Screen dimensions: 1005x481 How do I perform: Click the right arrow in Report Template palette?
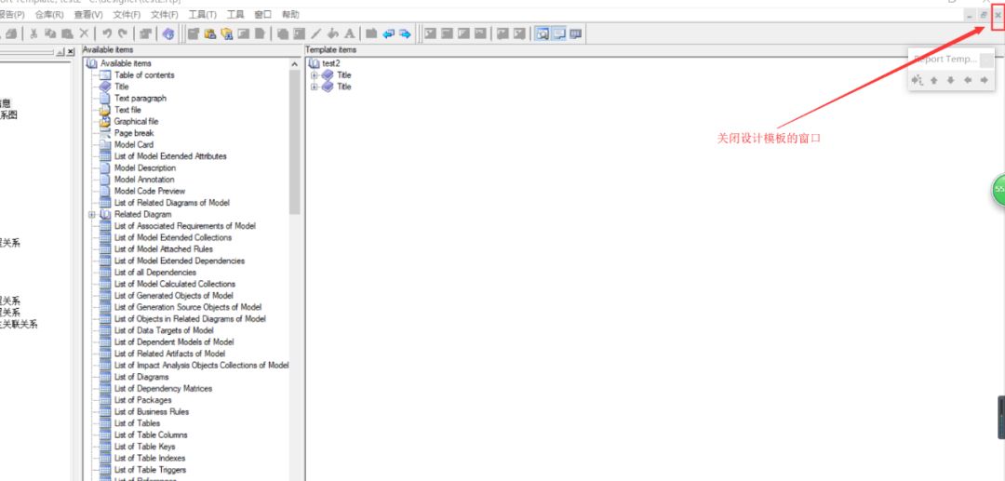pyautogui.click(x=984, y=80)
